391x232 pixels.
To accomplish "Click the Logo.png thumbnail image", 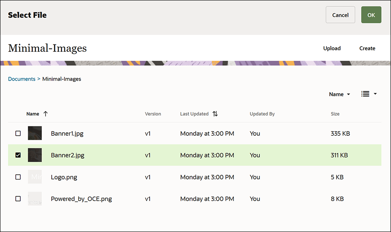I will [35, 177].
